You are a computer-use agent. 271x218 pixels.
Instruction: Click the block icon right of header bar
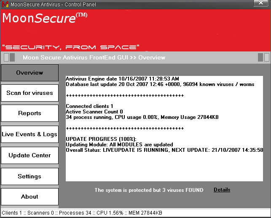click(x=263, y=57)
